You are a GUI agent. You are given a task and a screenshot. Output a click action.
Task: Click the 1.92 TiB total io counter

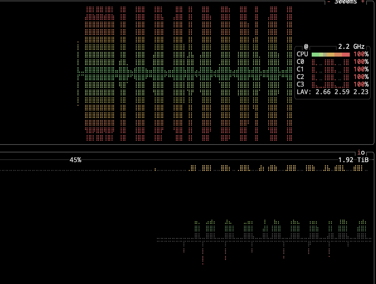tap(353, 160)
